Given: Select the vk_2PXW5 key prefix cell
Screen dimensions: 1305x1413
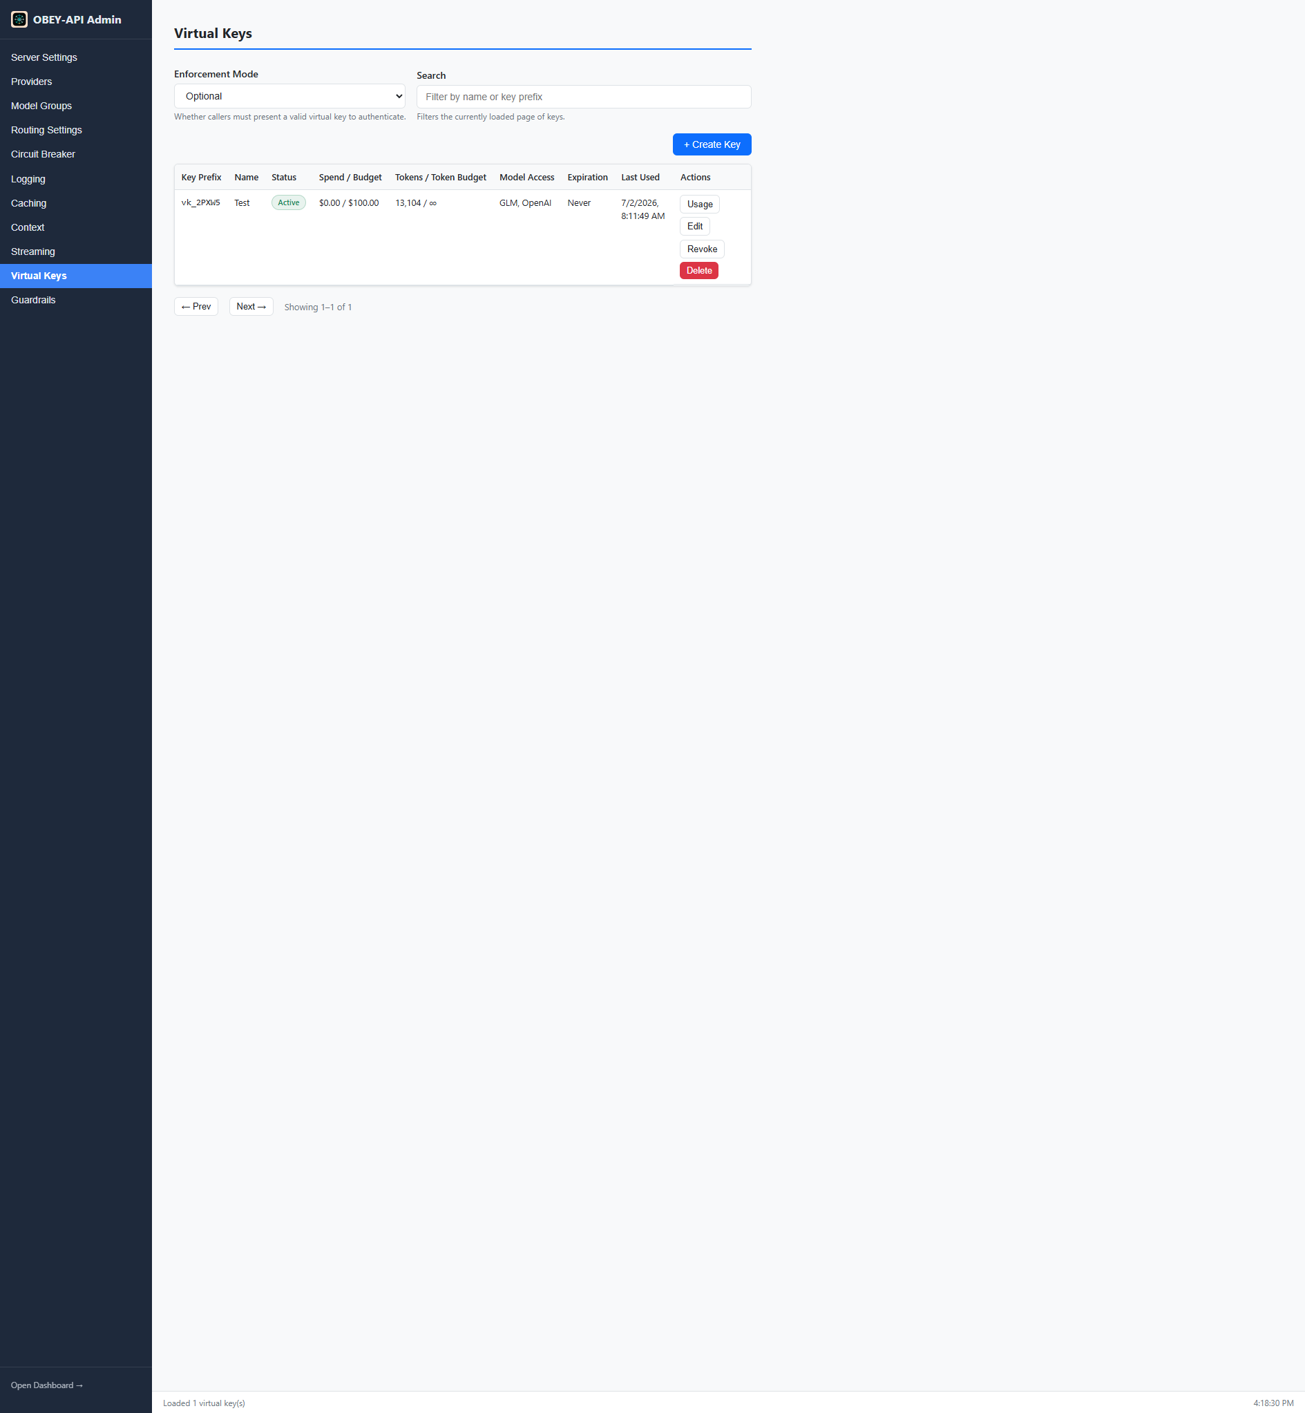Looking at the screenshot, I should pos(200,202).
